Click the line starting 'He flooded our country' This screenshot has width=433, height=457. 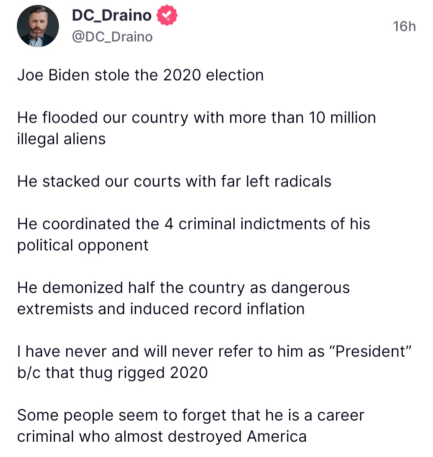point(196,118)
